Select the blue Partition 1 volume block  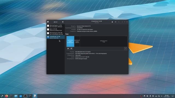[70, 41]
